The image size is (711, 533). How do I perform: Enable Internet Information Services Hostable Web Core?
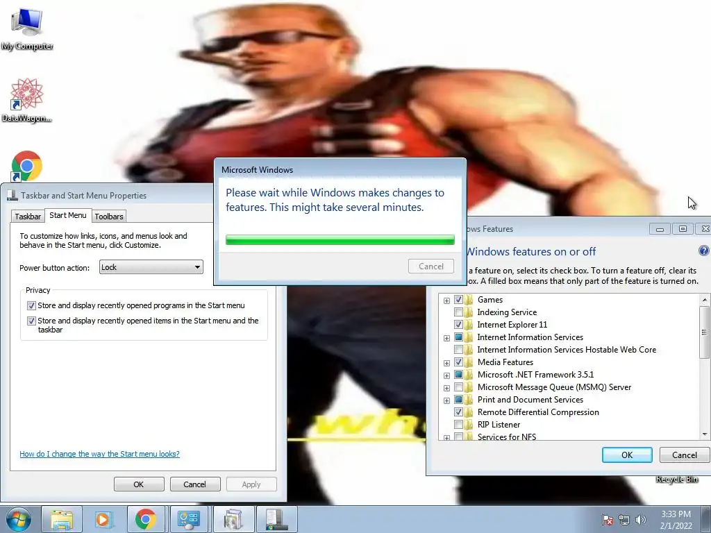coord(458,350)
